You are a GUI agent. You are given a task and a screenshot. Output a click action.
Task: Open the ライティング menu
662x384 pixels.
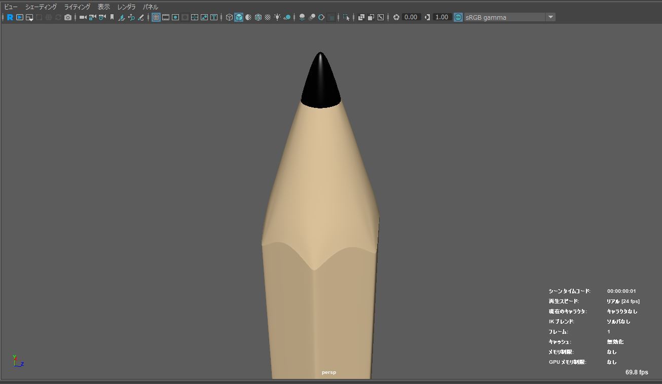point(77,7)
